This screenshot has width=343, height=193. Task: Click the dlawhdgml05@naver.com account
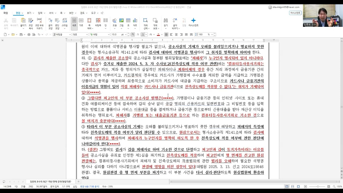284,7
